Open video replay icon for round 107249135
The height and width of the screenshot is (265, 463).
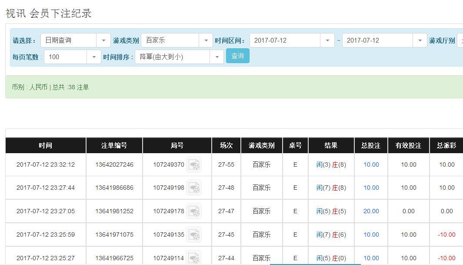(x=194, y=235)
